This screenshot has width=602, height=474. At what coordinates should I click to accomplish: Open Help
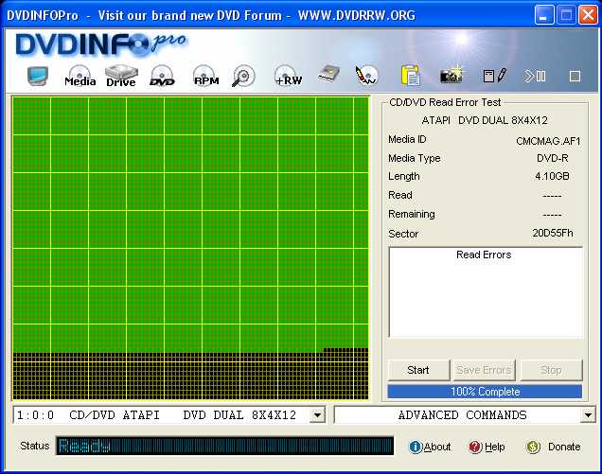pos(487,447)
